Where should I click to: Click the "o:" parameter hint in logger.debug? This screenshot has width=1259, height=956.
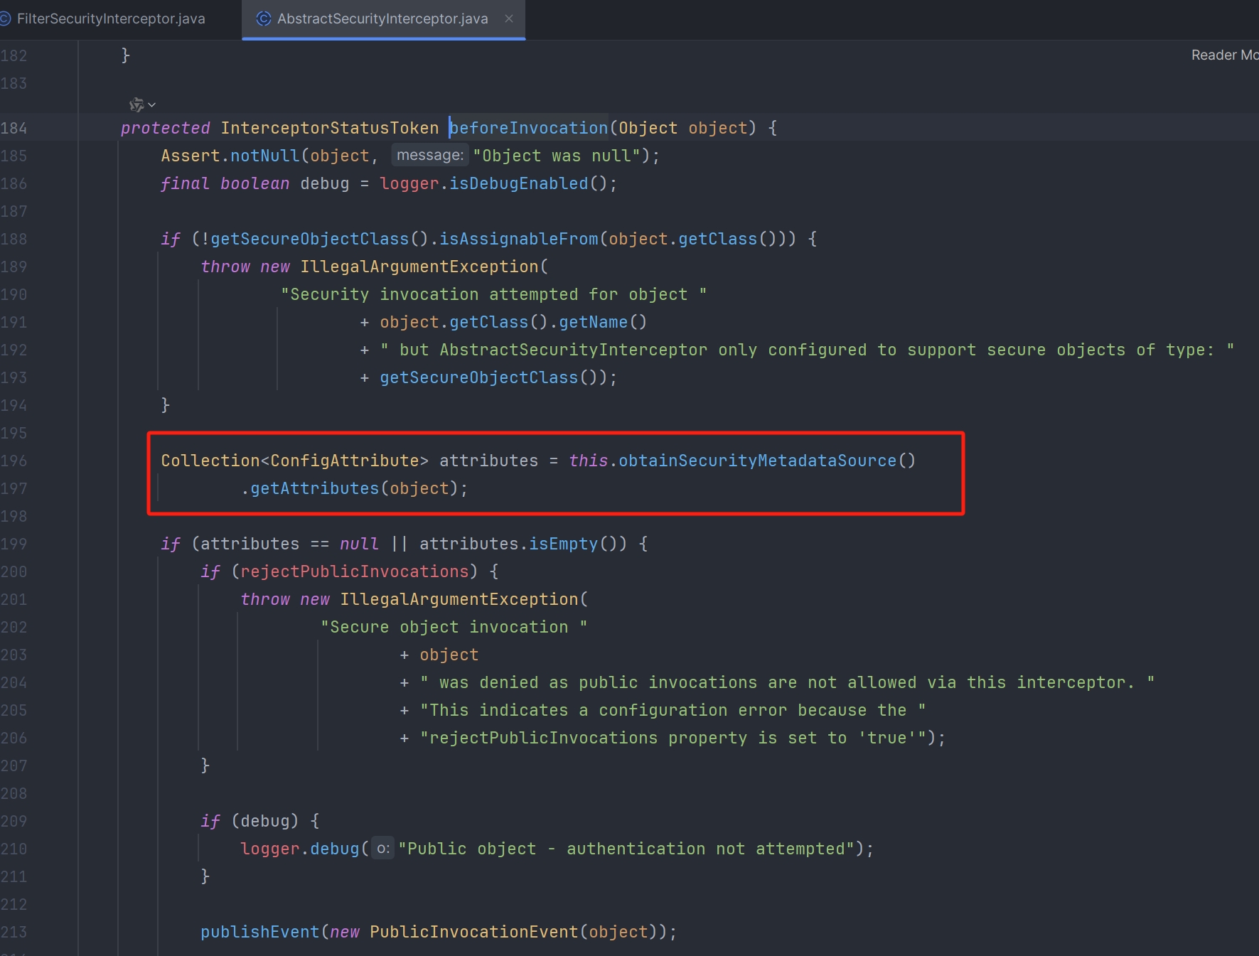[382, 849]
